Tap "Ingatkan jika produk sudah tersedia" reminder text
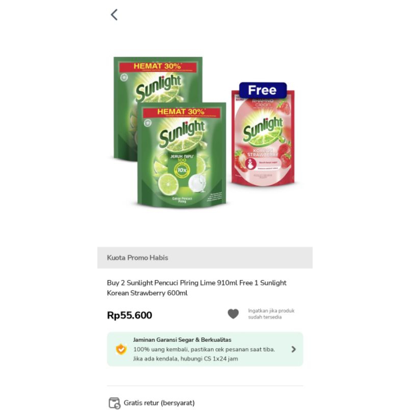 click(x=271, y=314)
